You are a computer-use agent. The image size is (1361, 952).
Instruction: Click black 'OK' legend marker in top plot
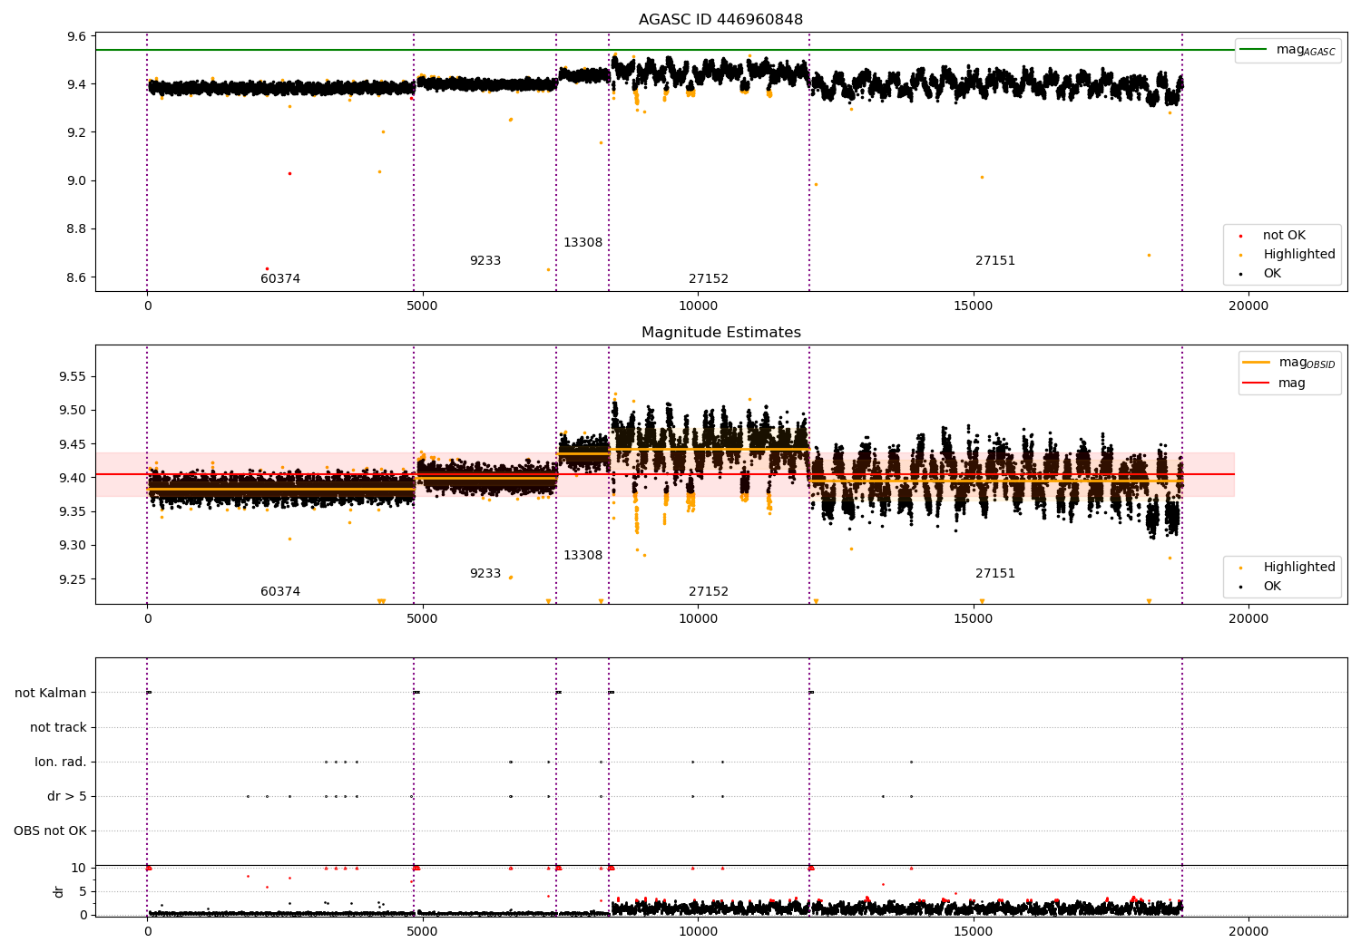pos(1240,274)
